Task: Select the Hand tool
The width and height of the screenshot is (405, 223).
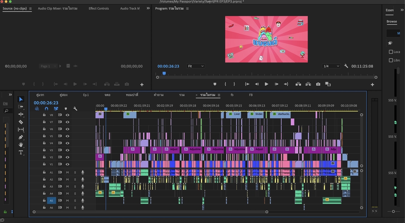Action: tap(21, 145)
